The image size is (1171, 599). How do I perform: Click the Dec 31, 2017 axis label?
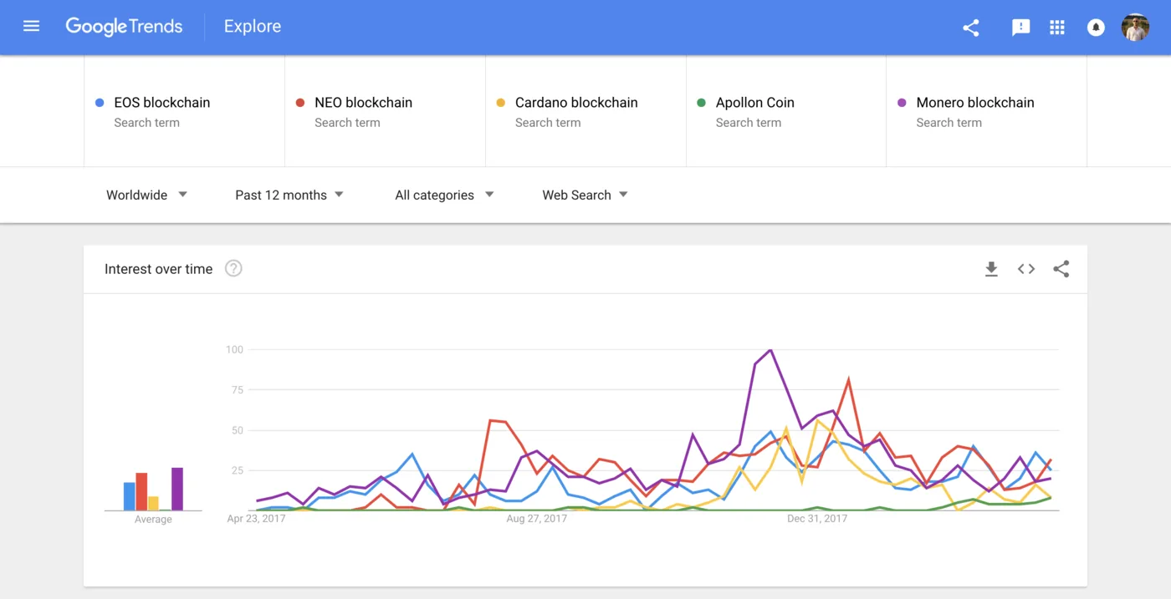(817, 519)
